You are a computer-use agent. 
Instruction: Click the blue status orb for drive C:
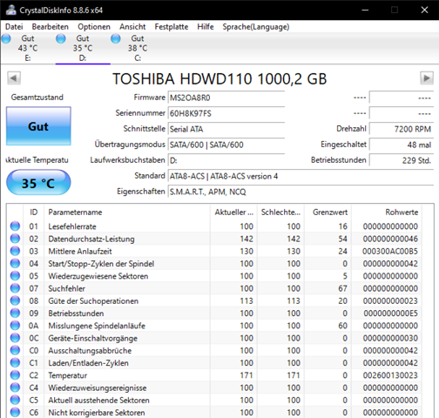pyautogui.click(x=116, y=38)
